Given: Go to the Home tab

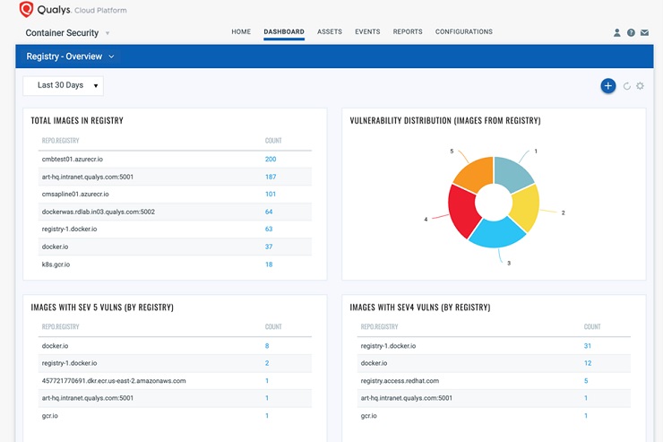Looking at the screenshot, I should [x=241, y=32].
